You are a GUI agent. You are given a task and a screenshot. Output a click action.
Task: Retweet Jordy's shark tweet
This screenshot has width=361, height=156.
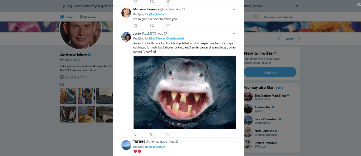(x=152, y=134)
